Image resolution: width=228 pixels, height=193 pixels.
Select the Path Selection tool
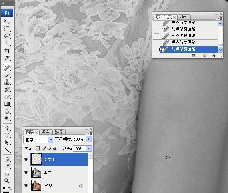tap(7, 142)
